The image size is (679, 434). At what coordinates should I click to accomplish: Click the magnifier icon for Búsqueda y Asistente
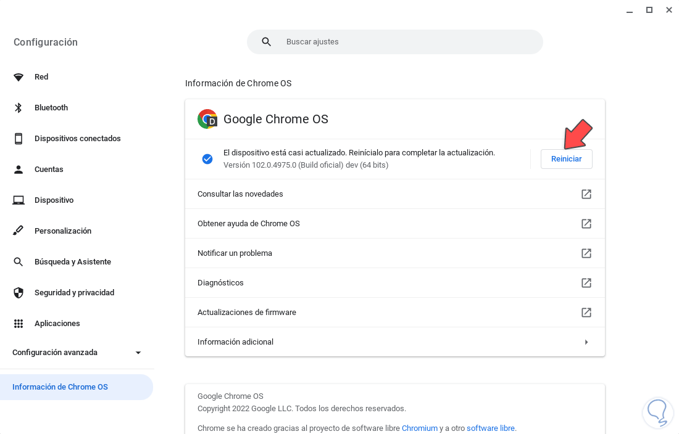pyautogui.click(x=19, y=262)
